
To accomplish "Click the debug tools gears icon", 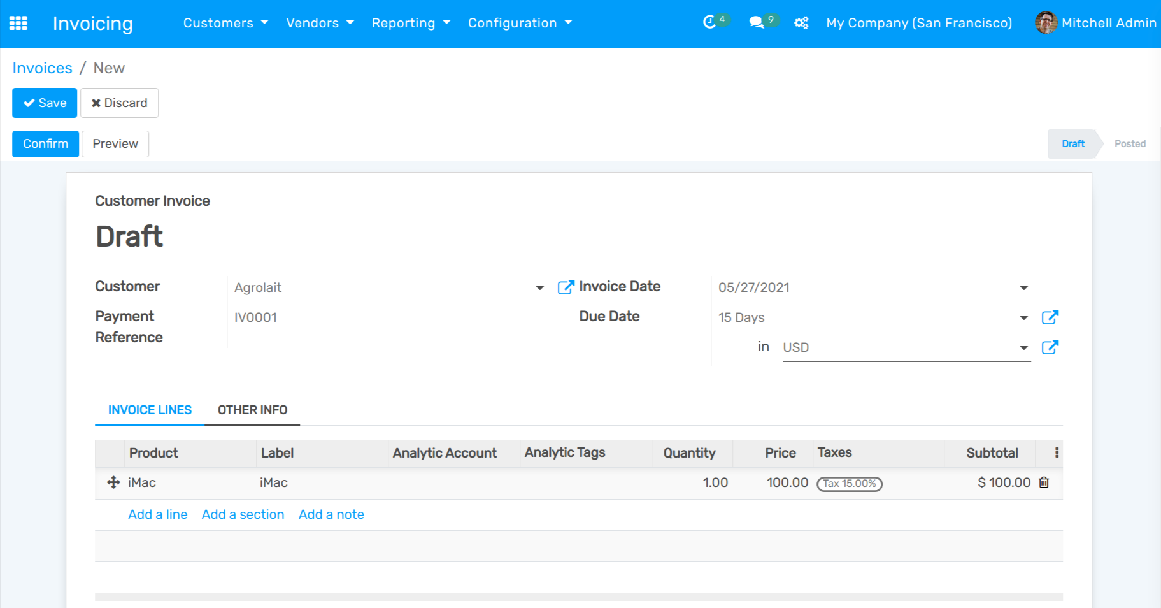I will pyautogui.click(x=801, y=23).
